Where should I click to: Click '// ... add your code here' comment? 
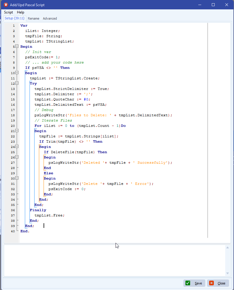pyautogui.click(x=54, y=62)
